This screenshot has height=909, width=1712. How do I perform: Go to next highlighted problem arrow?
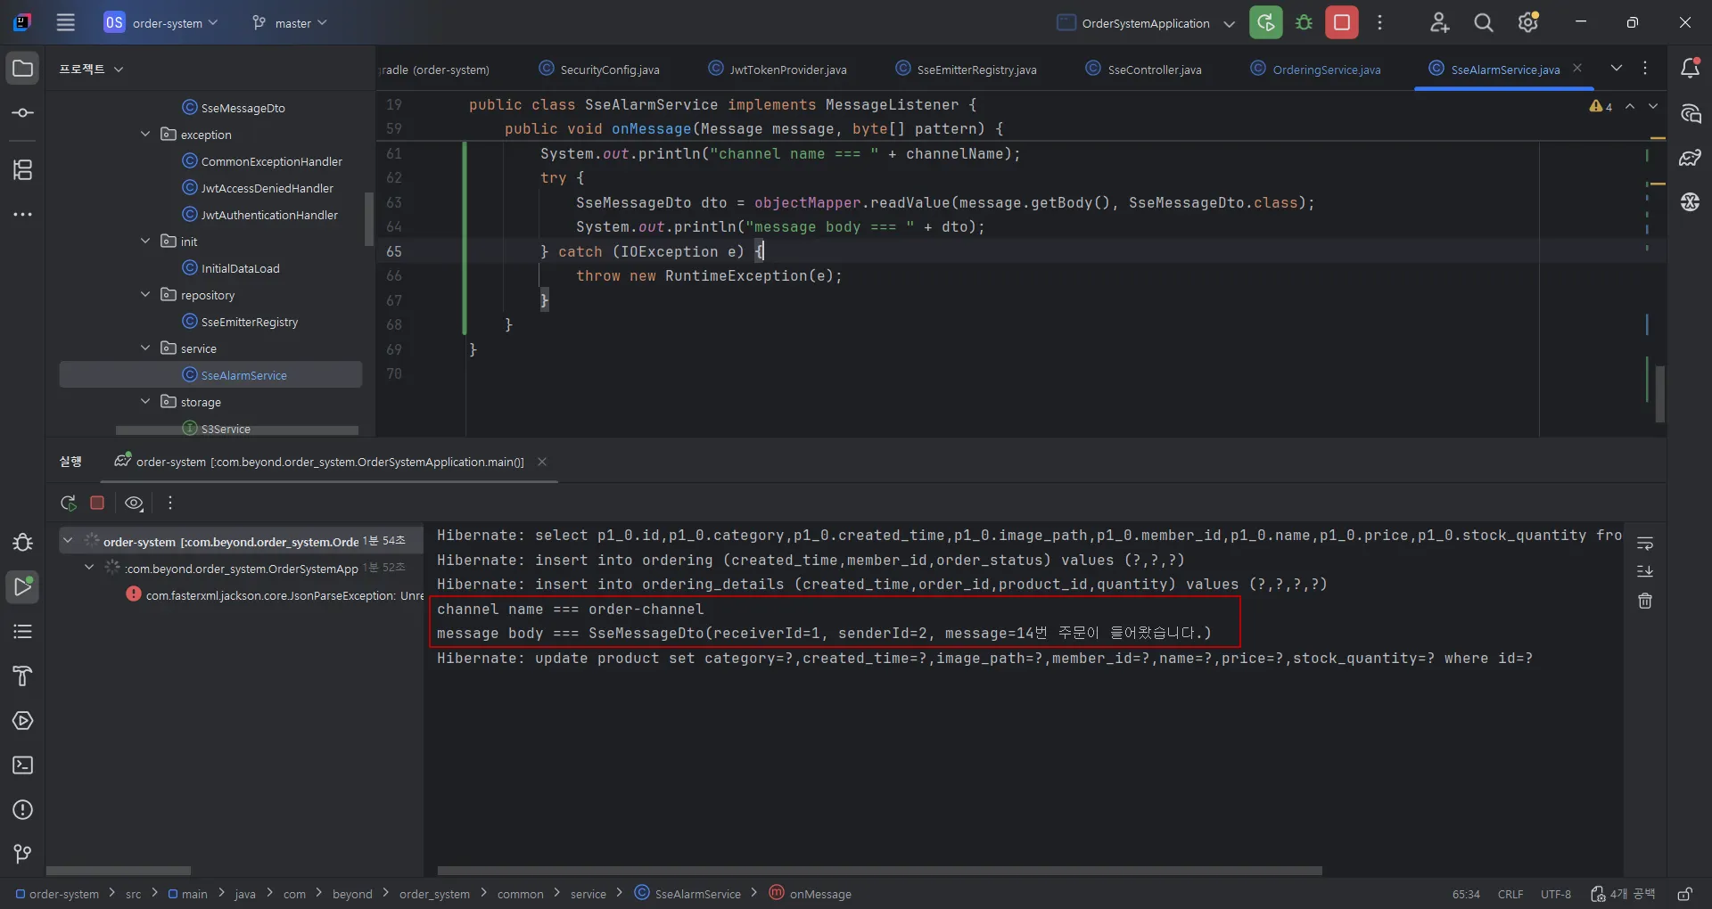(x=1653, y=106)
